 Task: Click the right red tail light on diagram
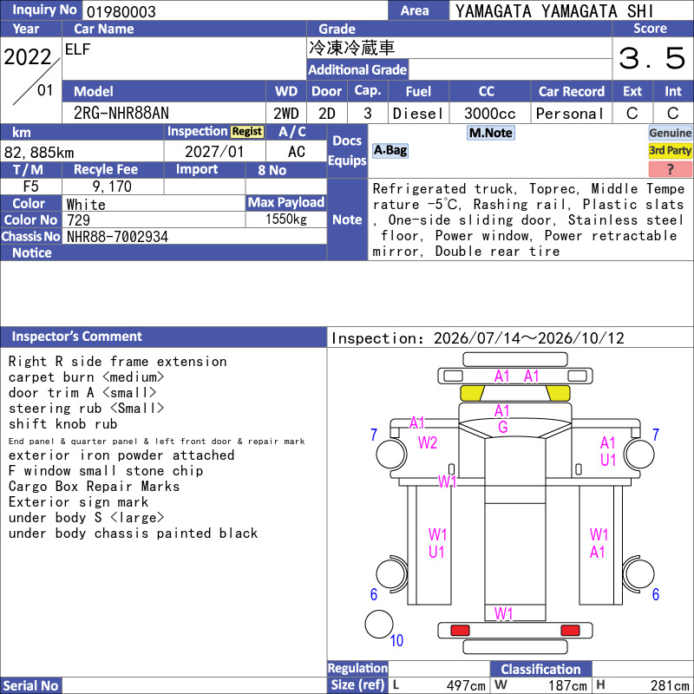click(x=570, y=630)
